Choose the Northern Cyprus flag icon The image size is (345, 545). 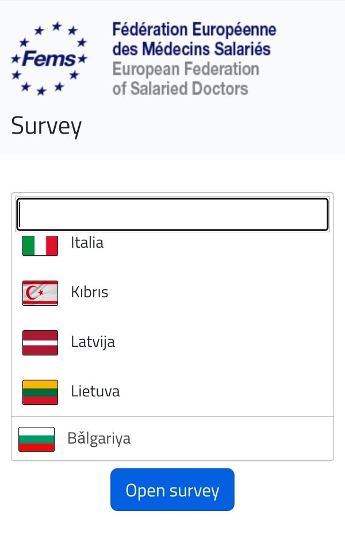point(40,293)
